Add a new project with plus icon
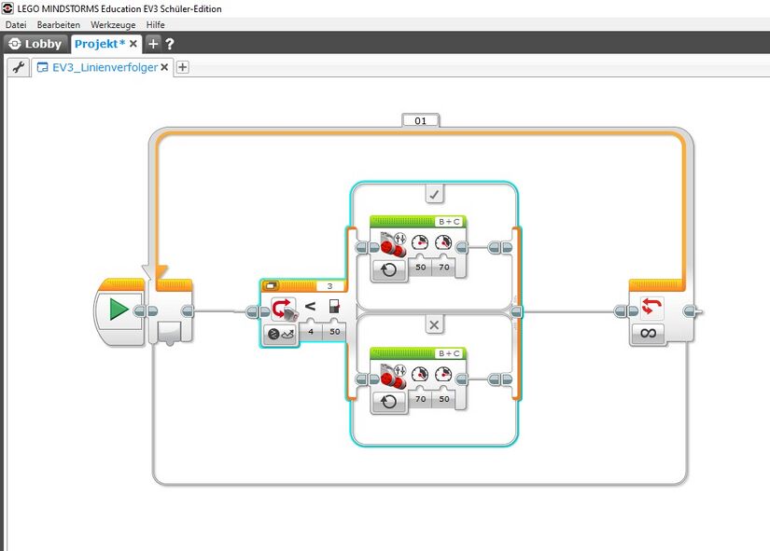Viewport: 770px width, 551px height. coord(153,44)
